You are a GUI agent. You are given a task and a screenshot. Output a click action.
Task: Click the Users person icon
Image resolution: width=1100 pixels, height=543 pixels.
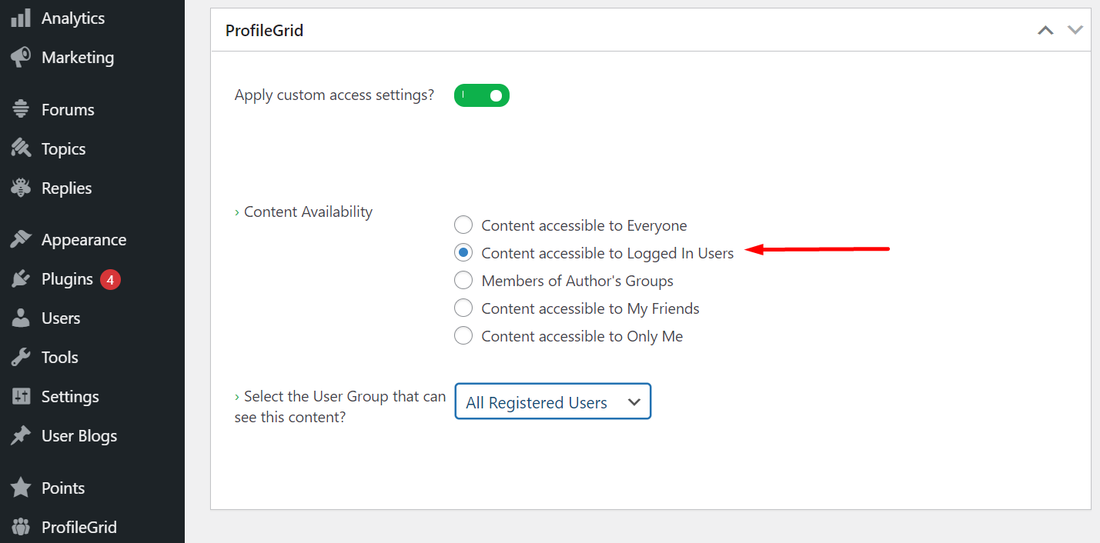(x=21, y=318)
